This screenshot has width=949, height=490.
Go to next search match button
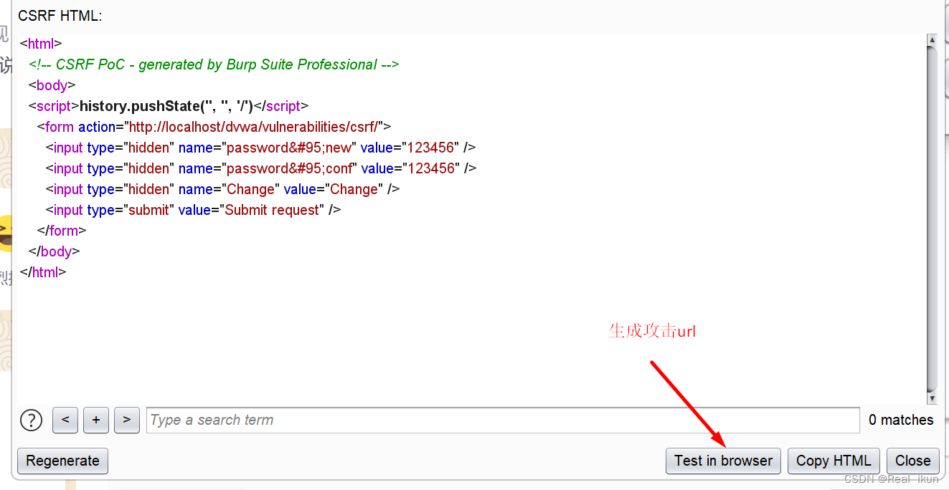coord(126,420)
